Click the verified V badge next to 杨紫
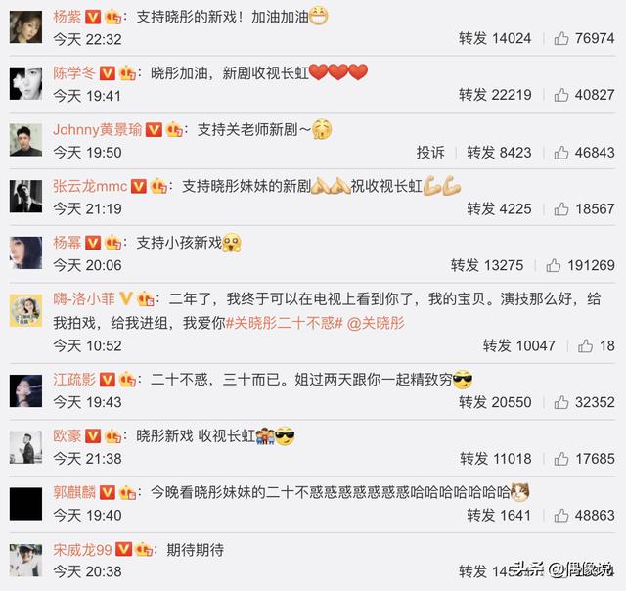The height and width of the screenshot is (591, 626). [93, 17]
